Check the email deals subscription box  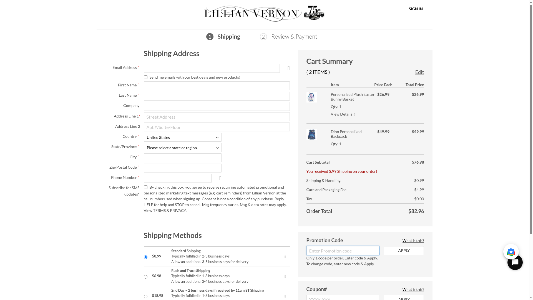(145, 77)
